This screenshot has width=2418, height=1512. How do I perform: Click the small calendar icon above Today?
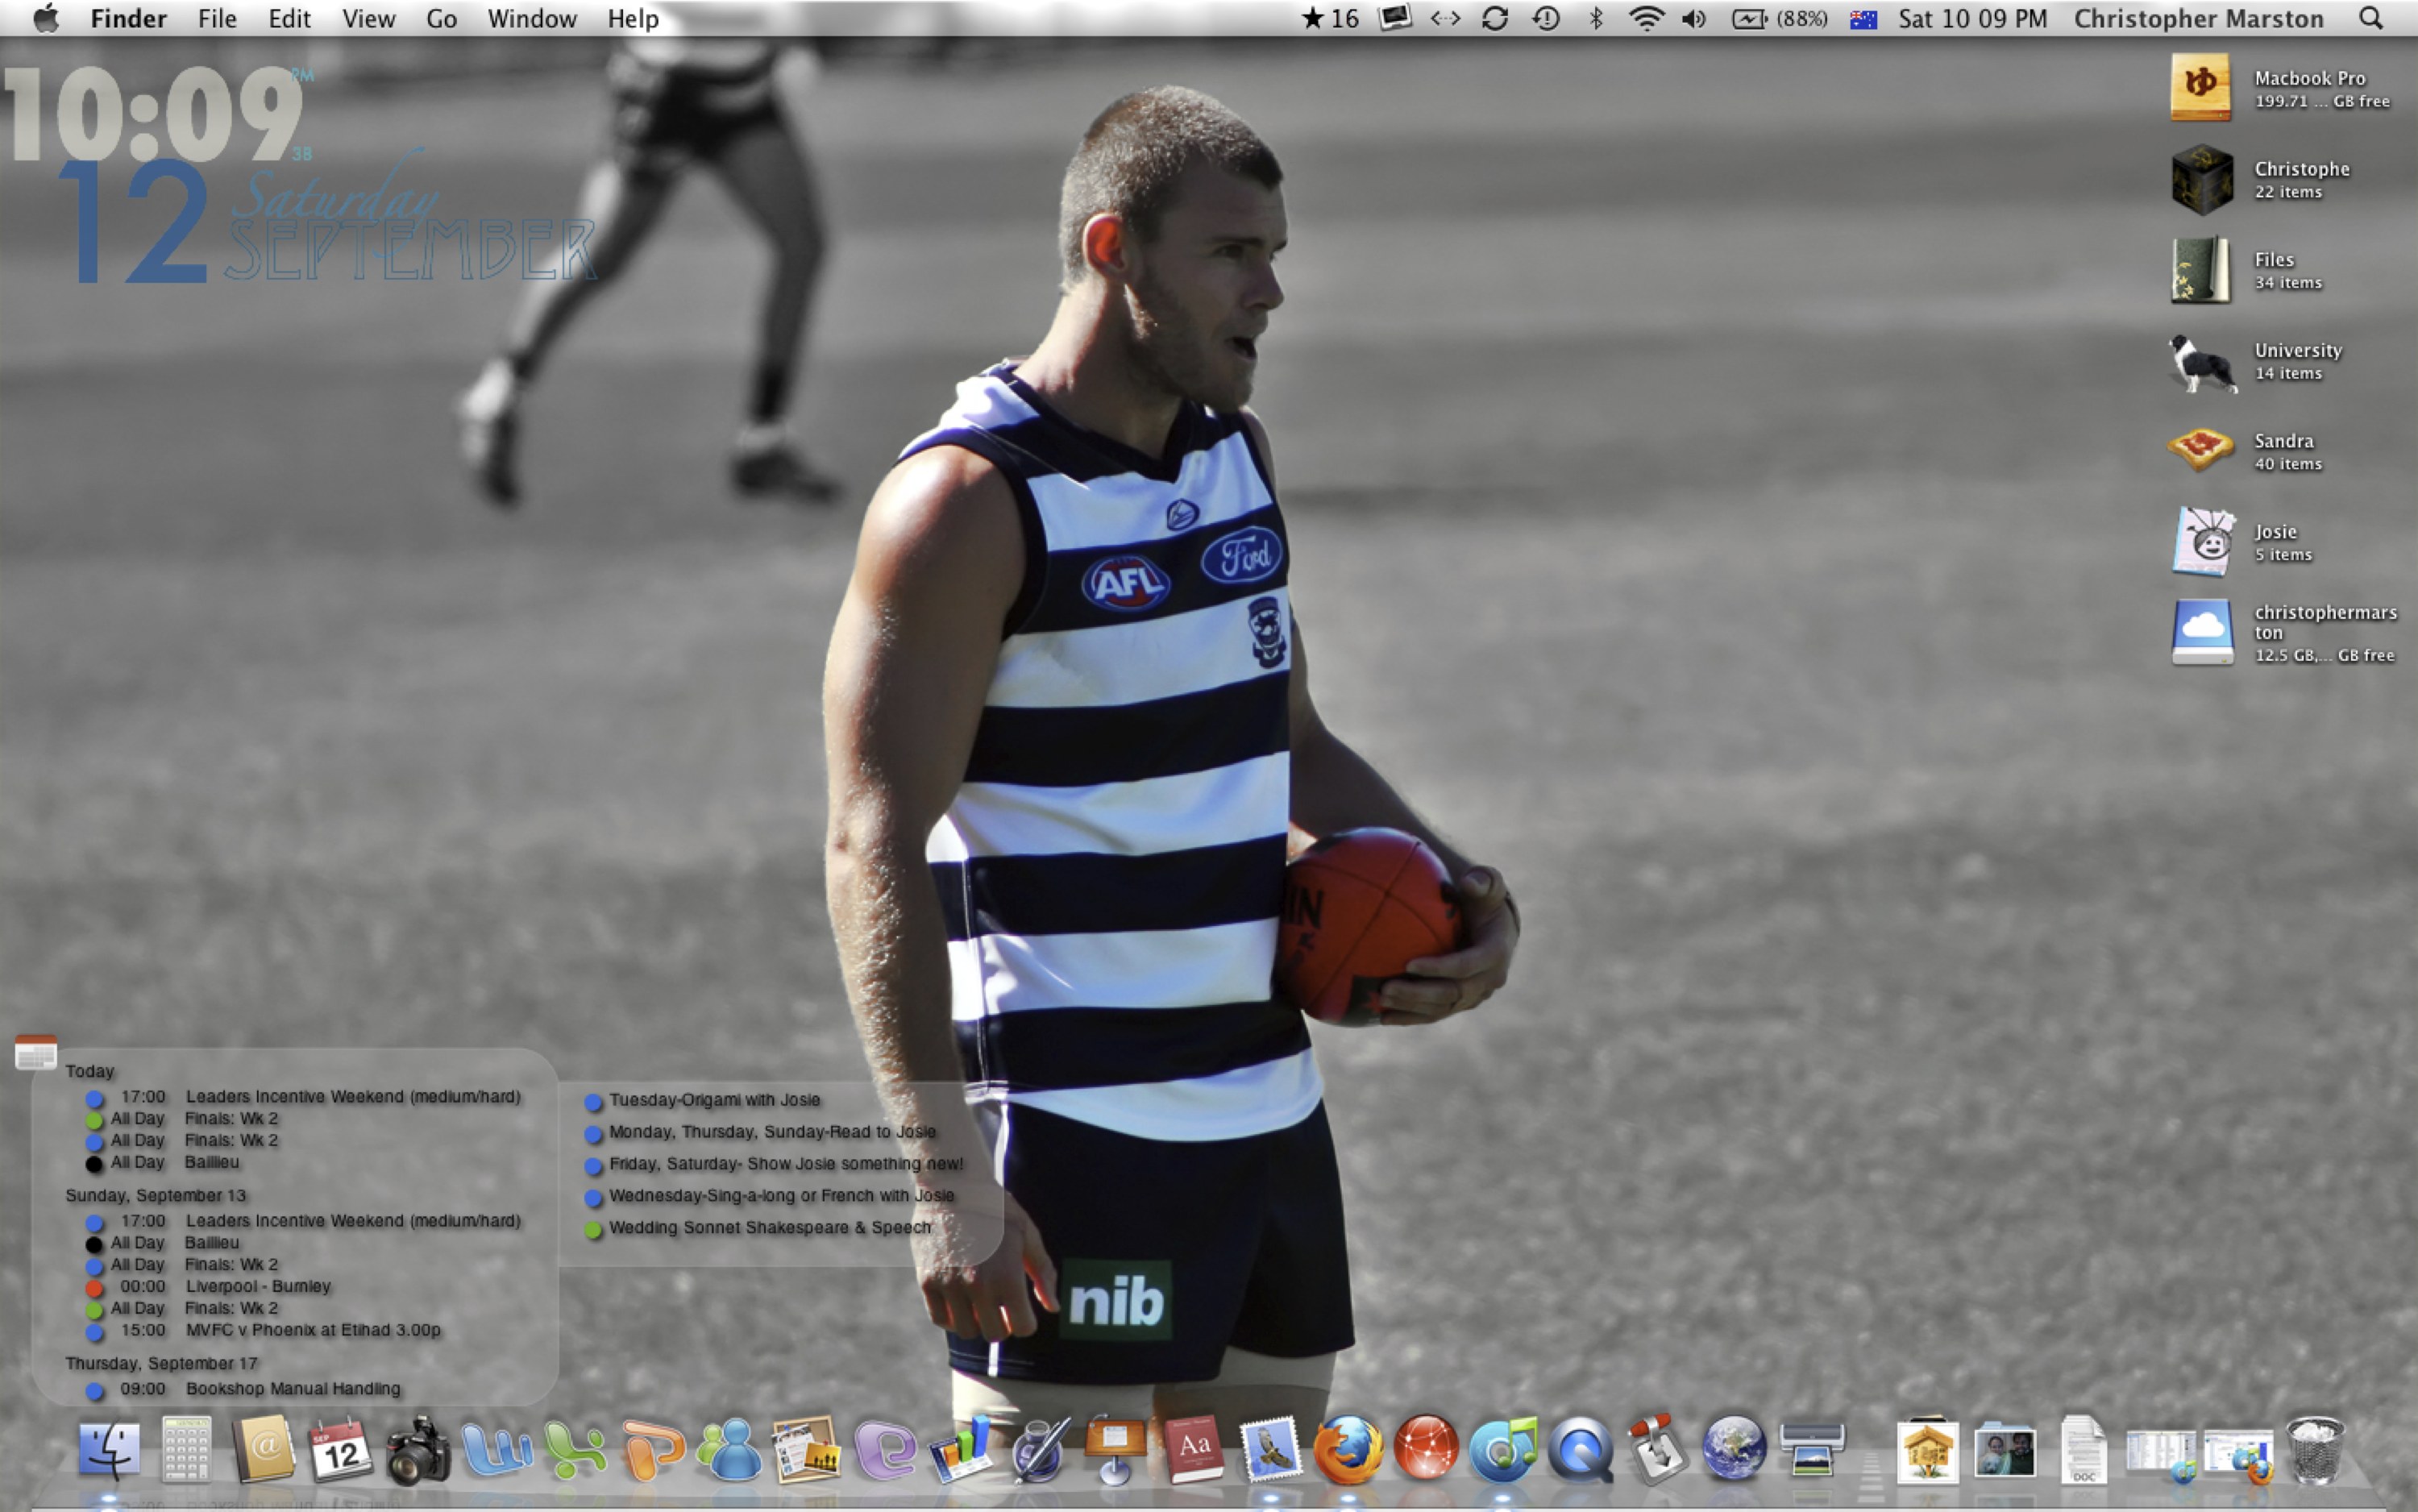pyautogui.click(x=36, y=1052)
